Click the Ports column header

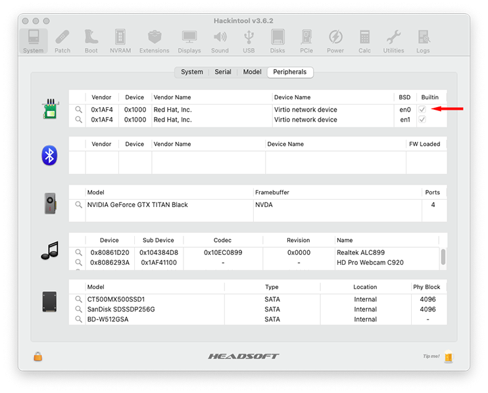[433, 193]
